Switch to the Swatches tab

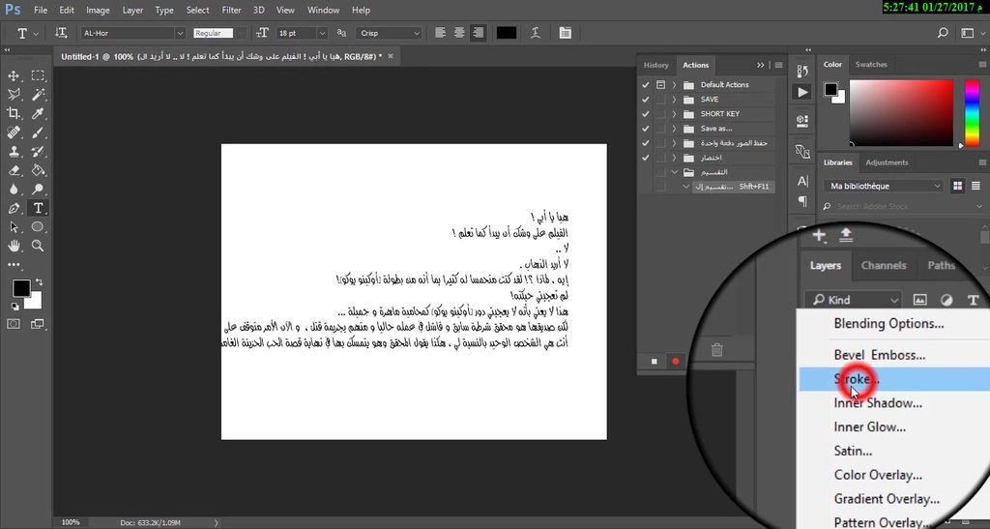tap(871, 65)
